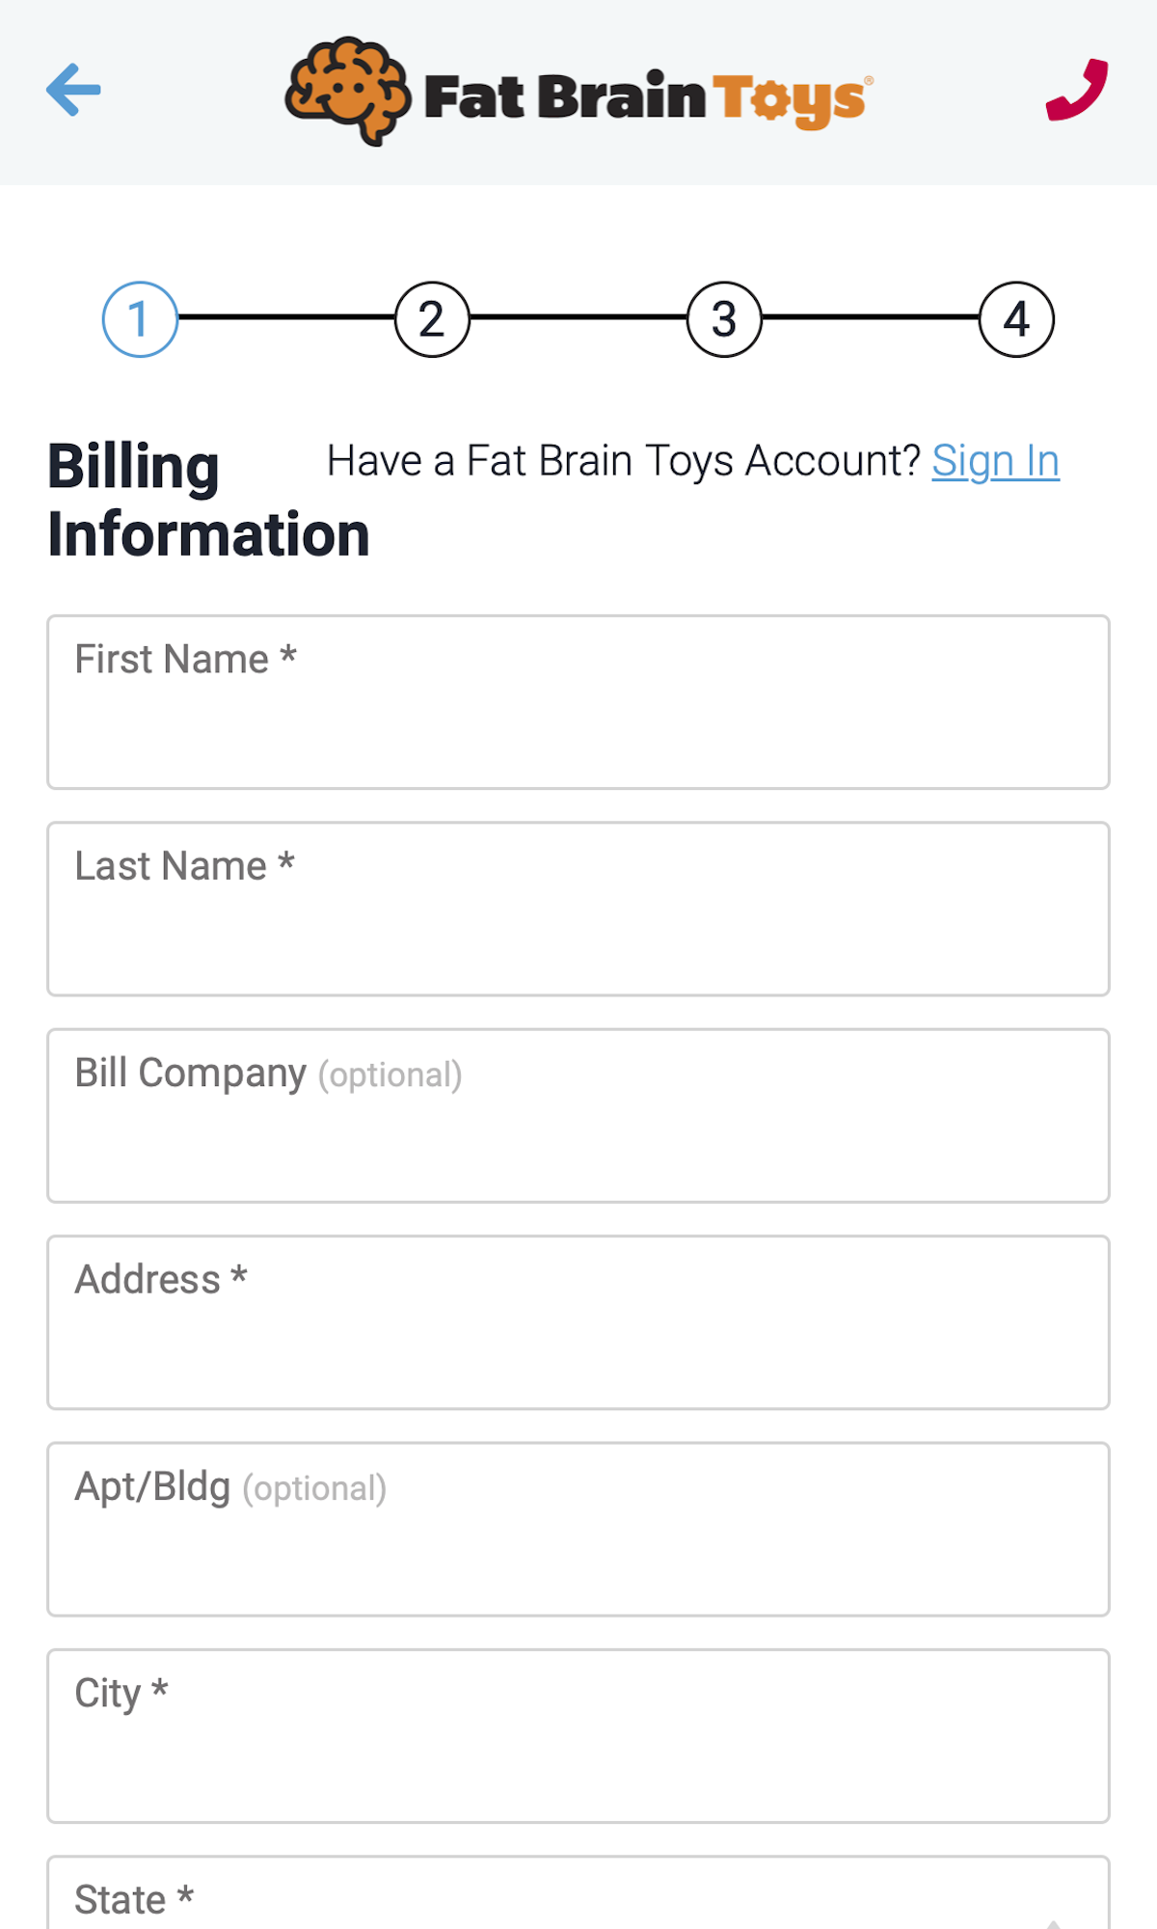Open the Sign In link
The height and width of the screenshot is (1929, 1157).
995,461
